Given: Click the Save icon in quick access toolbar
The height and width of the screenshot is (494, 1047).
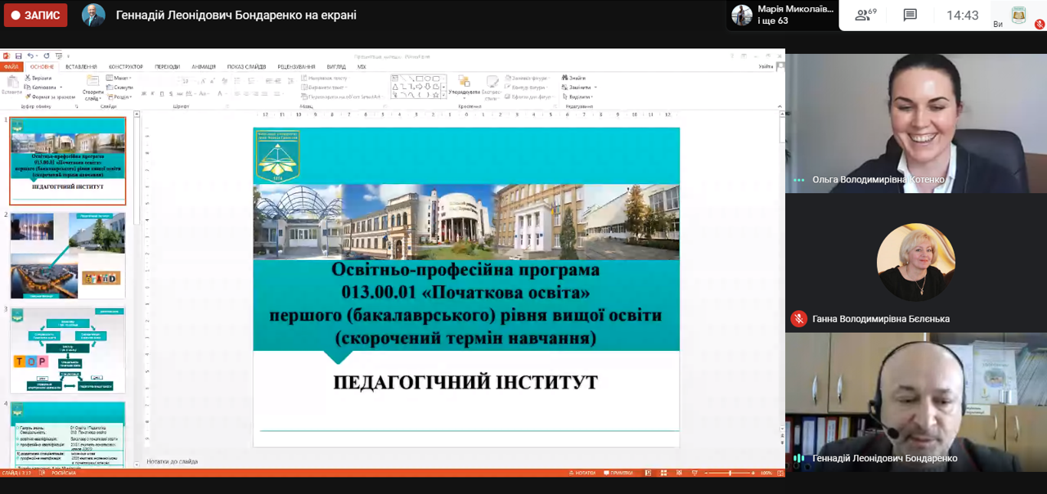Looking at the screenshot, I should (x=18, y=56).
